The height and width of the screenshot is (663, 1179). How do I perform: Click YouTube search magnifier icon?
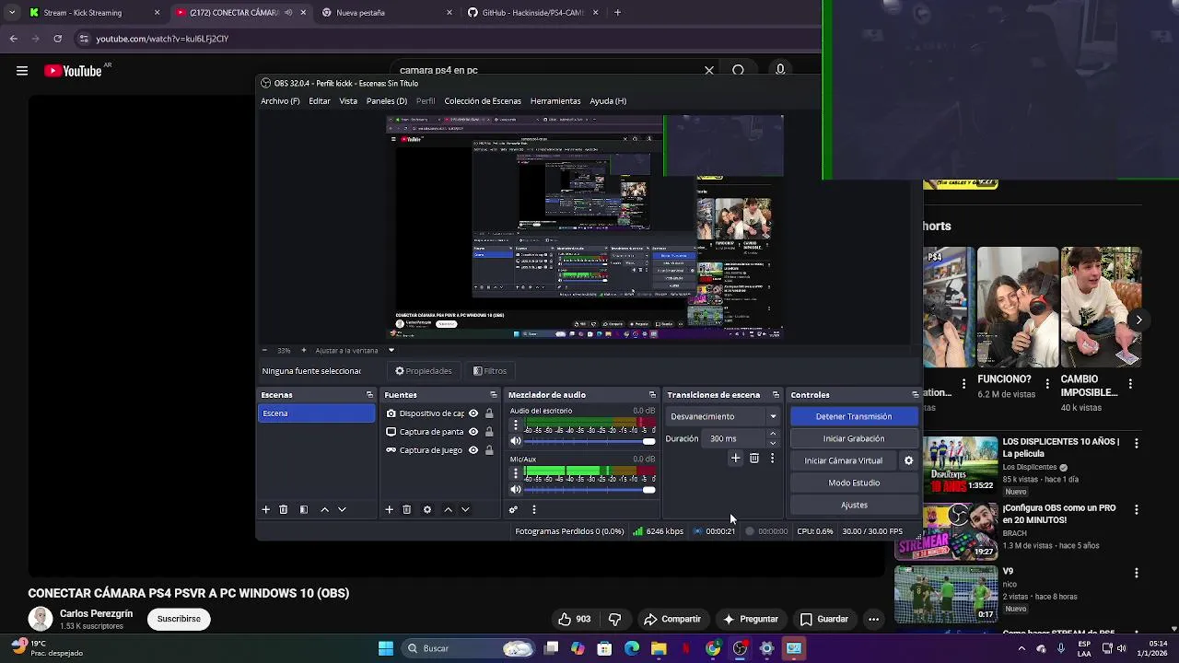[x=739, y=70]
